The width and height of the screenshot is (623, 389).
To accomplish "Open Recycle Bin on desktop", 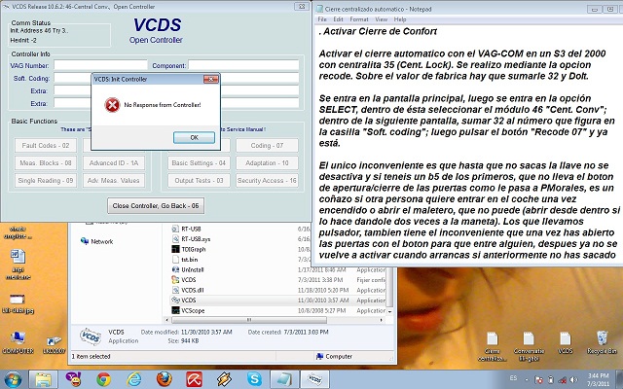I will pos(601,340).
